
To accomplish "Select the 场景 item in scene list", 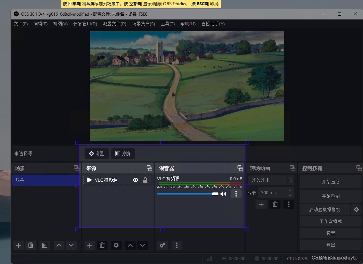I will (46, 180).
